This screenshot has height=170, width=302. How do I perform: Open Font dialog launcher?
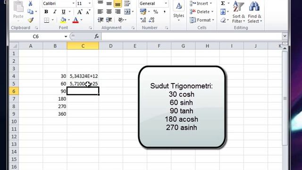click(x=90, y=28)
